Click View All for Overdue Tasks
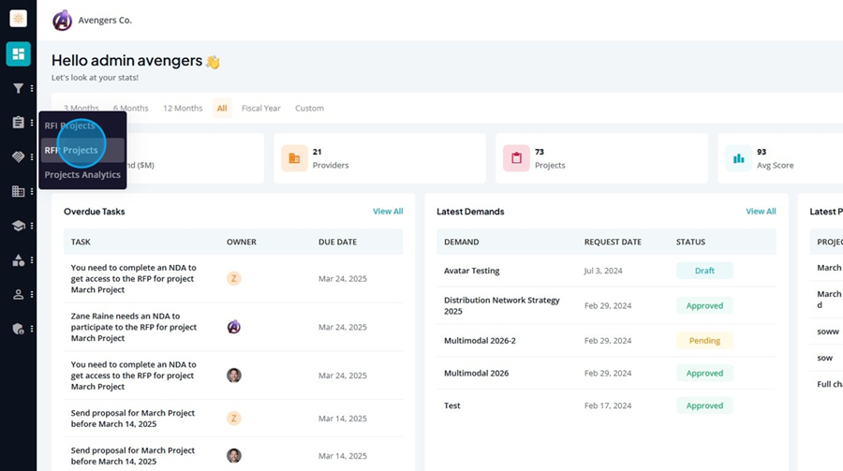The image size is (843, 471). [x=388, y=212]
